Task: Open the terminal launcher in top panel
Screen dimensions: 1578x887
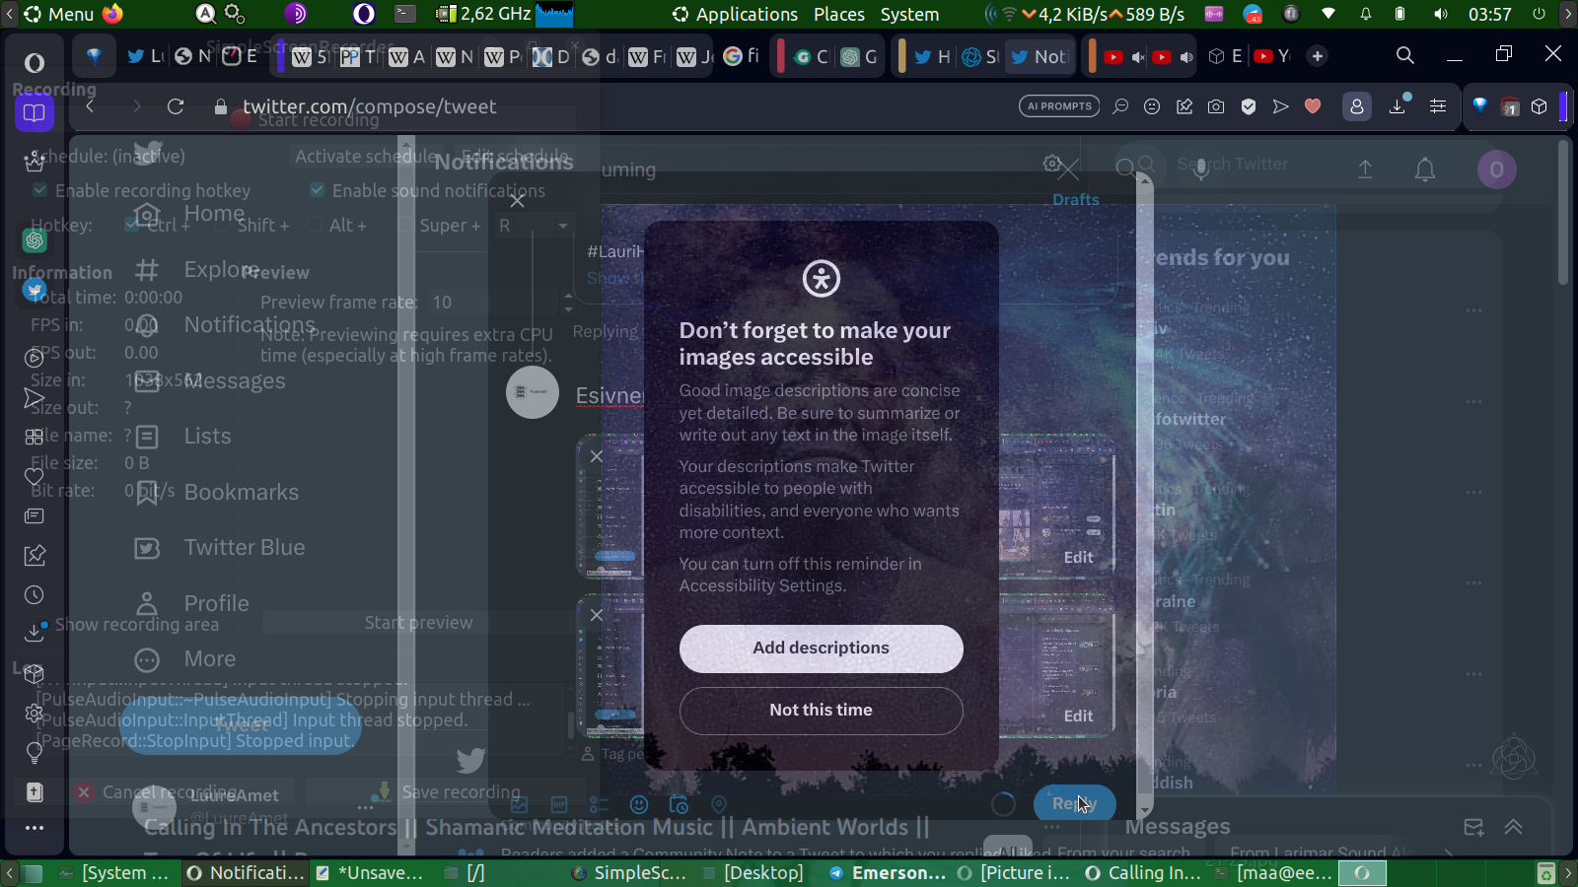Action: (x=405, y=14)
